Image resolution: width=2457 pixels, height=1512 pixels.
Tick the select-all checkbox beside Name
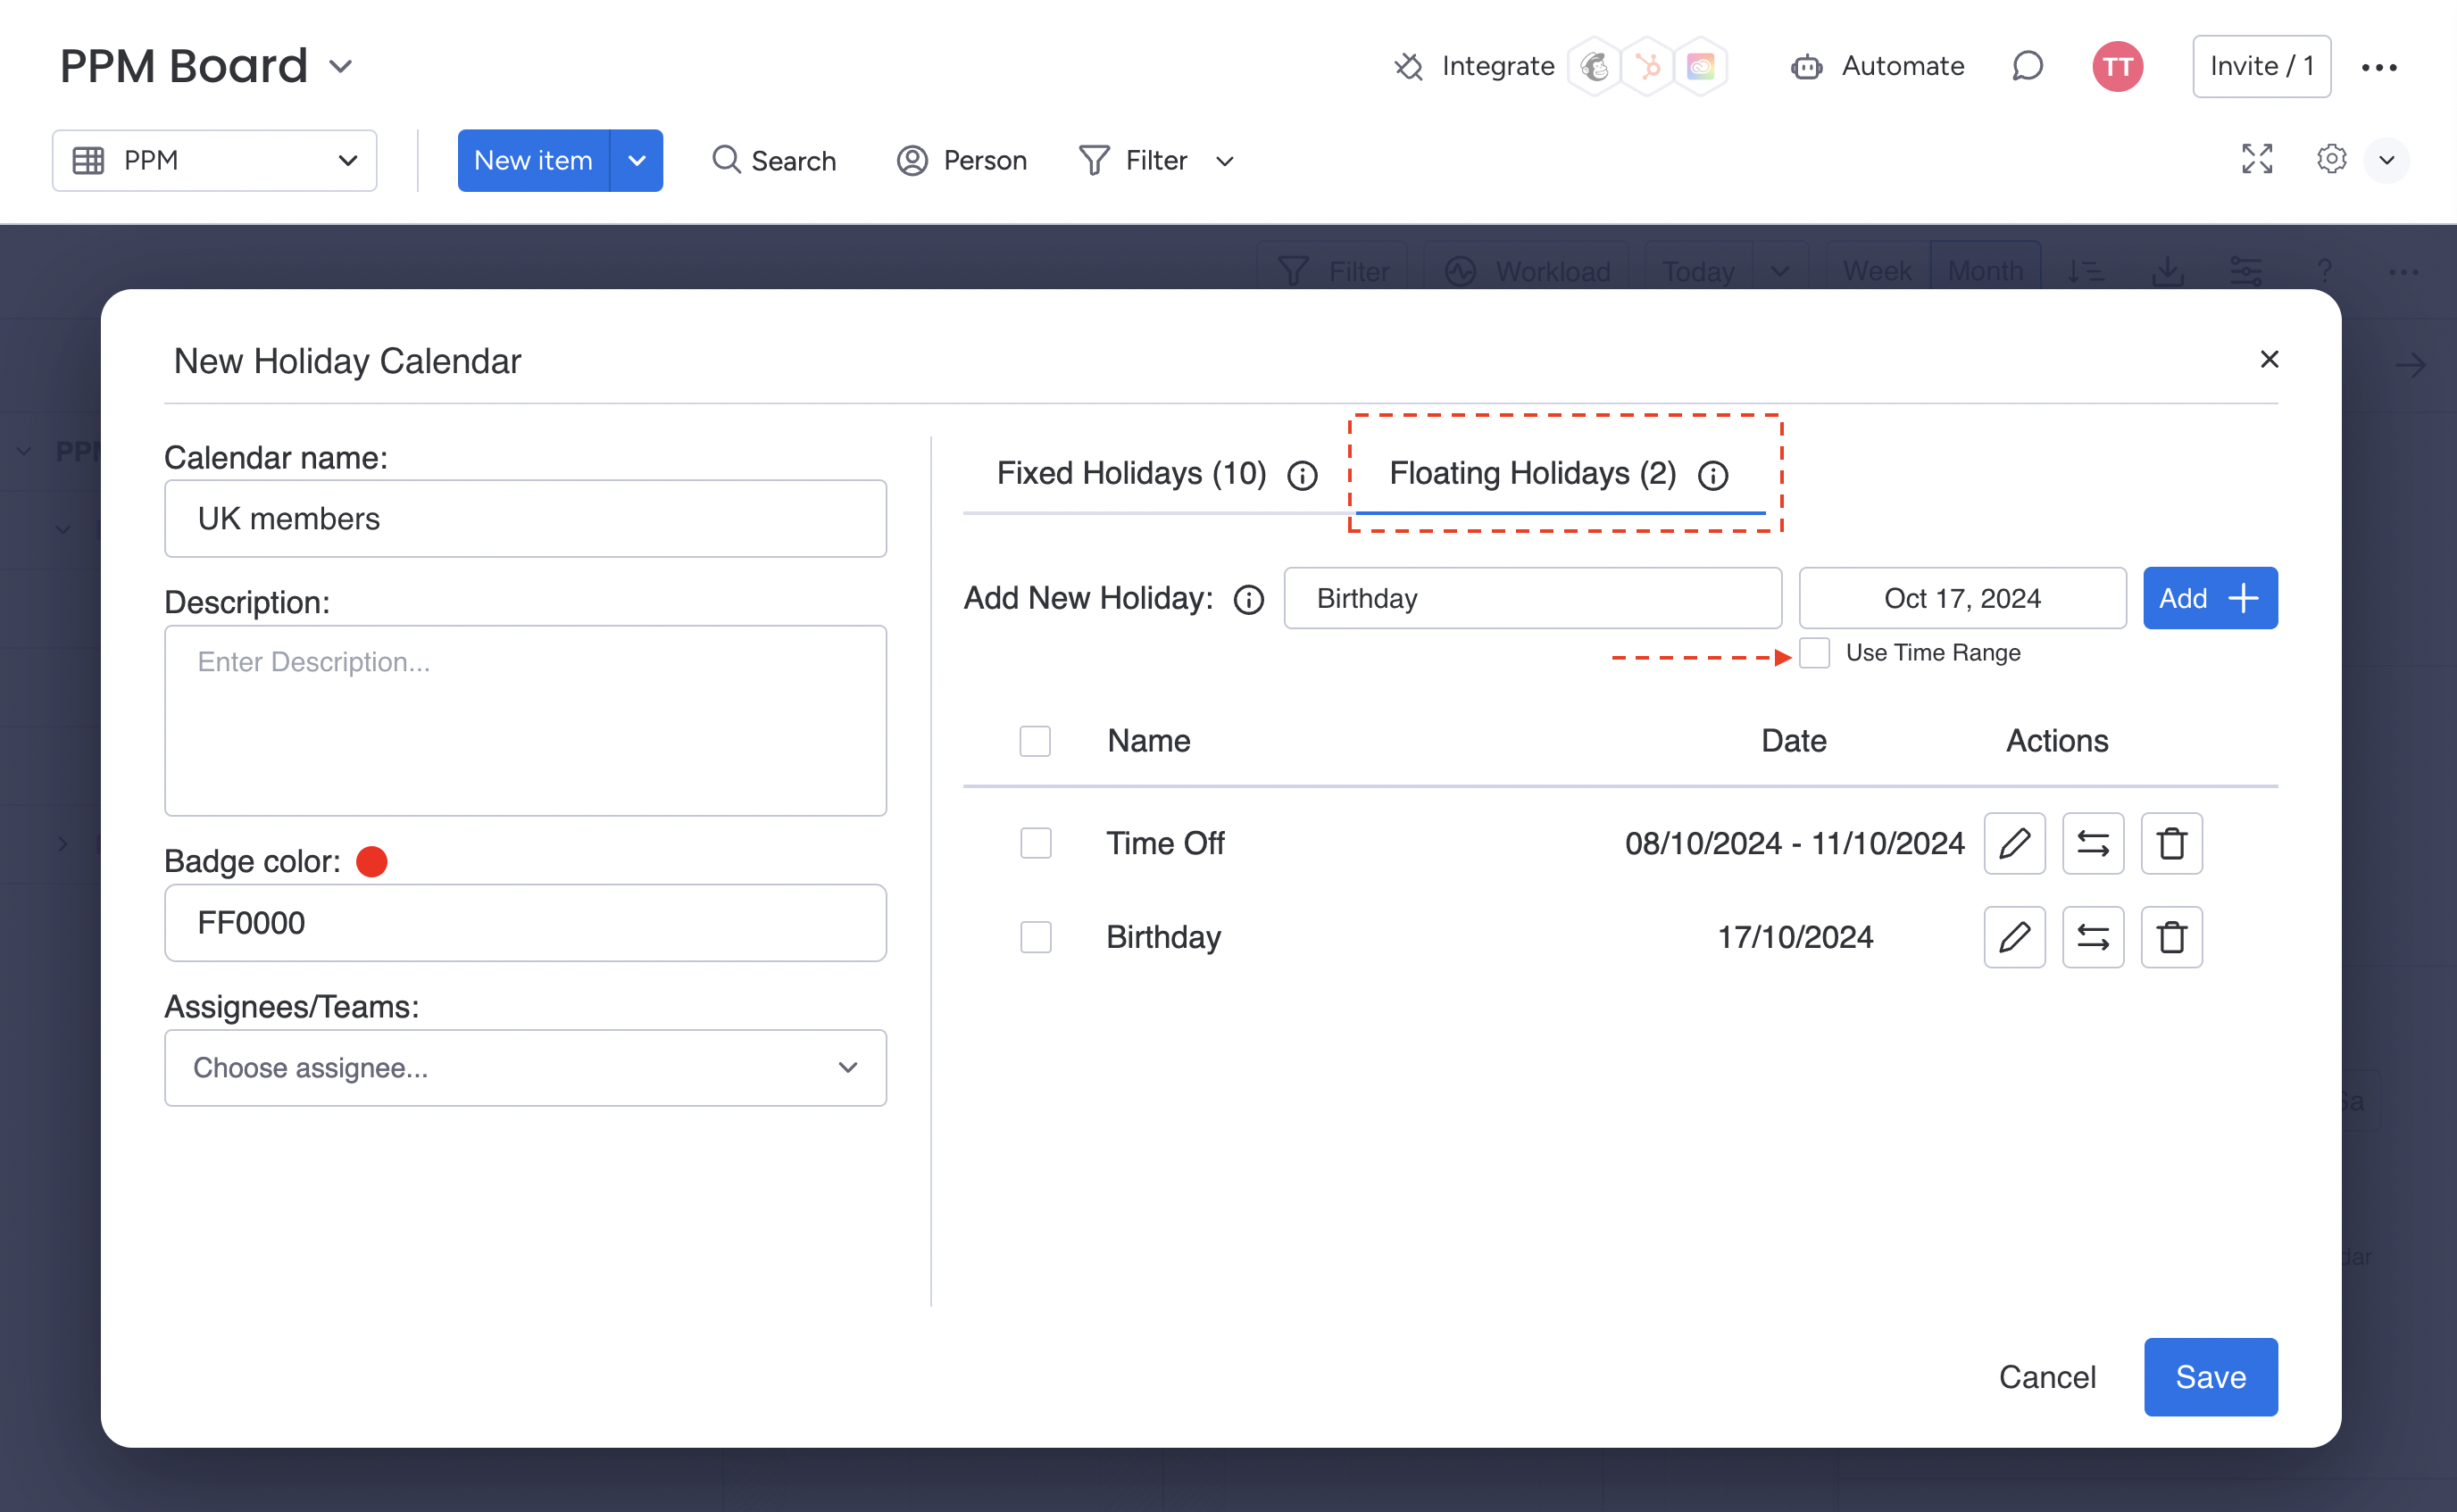(1035, 741)
